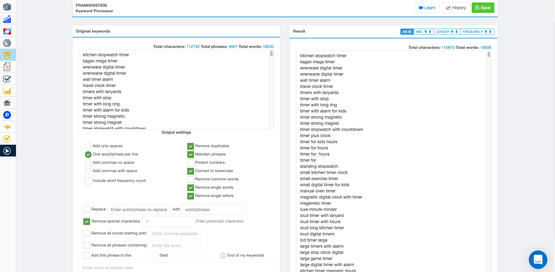Enable the Protect numbers checkbox
Image resolution: width=555 pixels, height=272 pixels.
point(191,163)
